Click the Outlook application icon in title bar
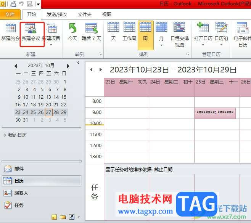 pyautogui.click(x=3, y=4)
